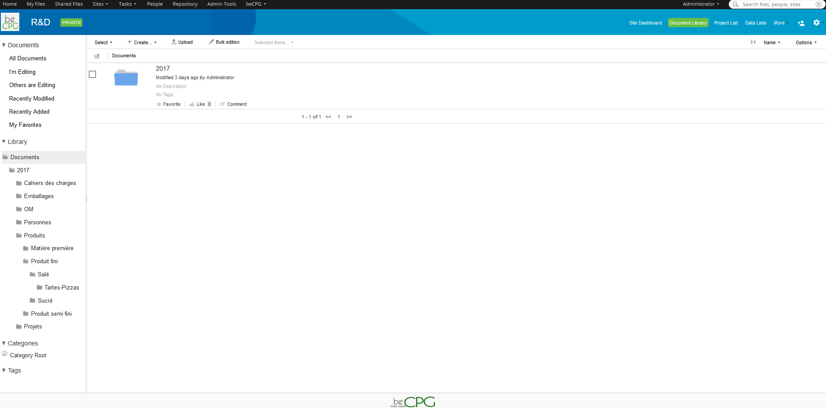The width and height of the screenshot is (826, 408).
Task: Open the Tasks menu
Action: tap(127, 4)
